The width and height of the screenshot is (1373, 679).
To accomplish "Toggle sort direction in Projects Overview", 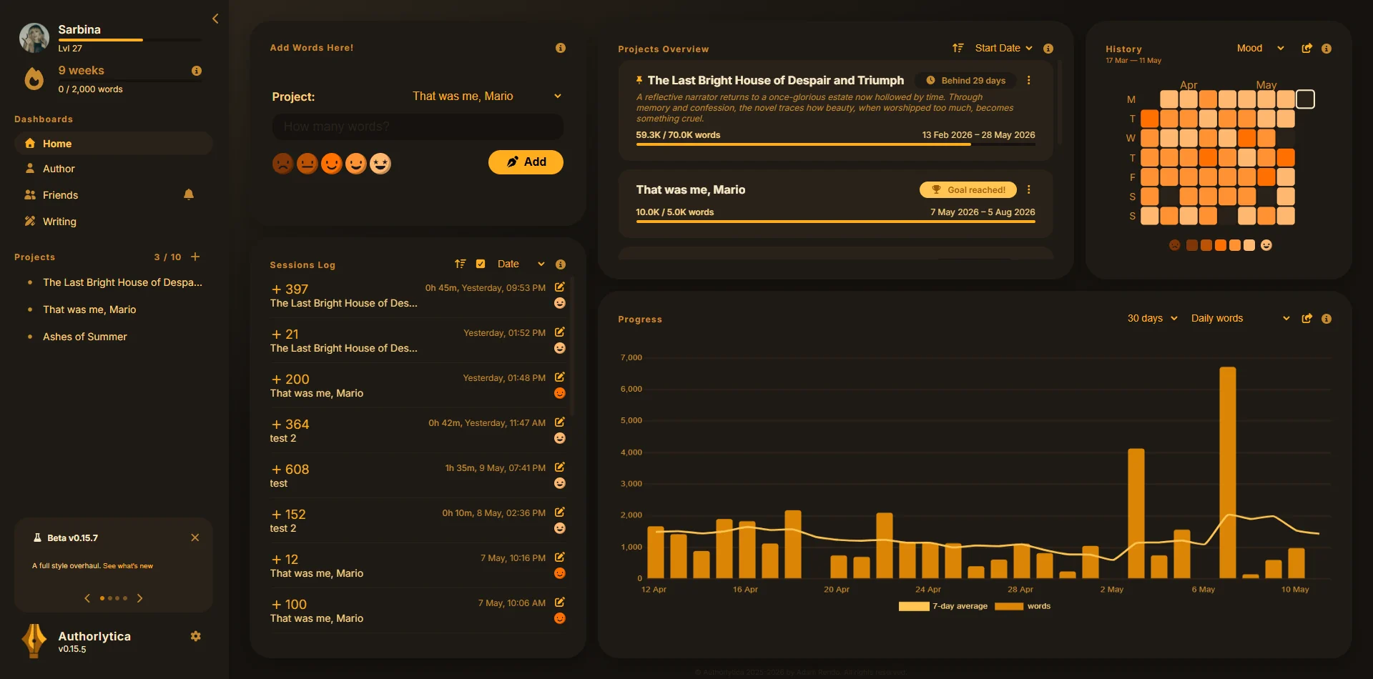I will (958, 48).
